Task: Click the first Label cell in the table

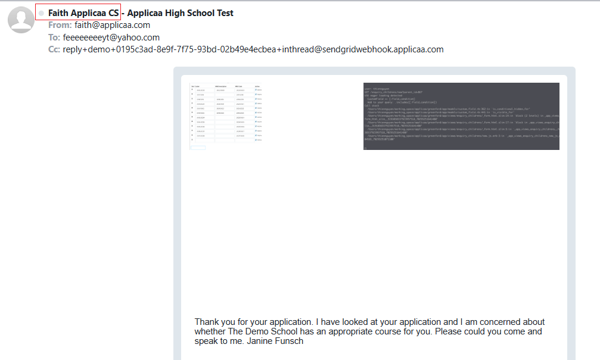Action: [206, 90]
